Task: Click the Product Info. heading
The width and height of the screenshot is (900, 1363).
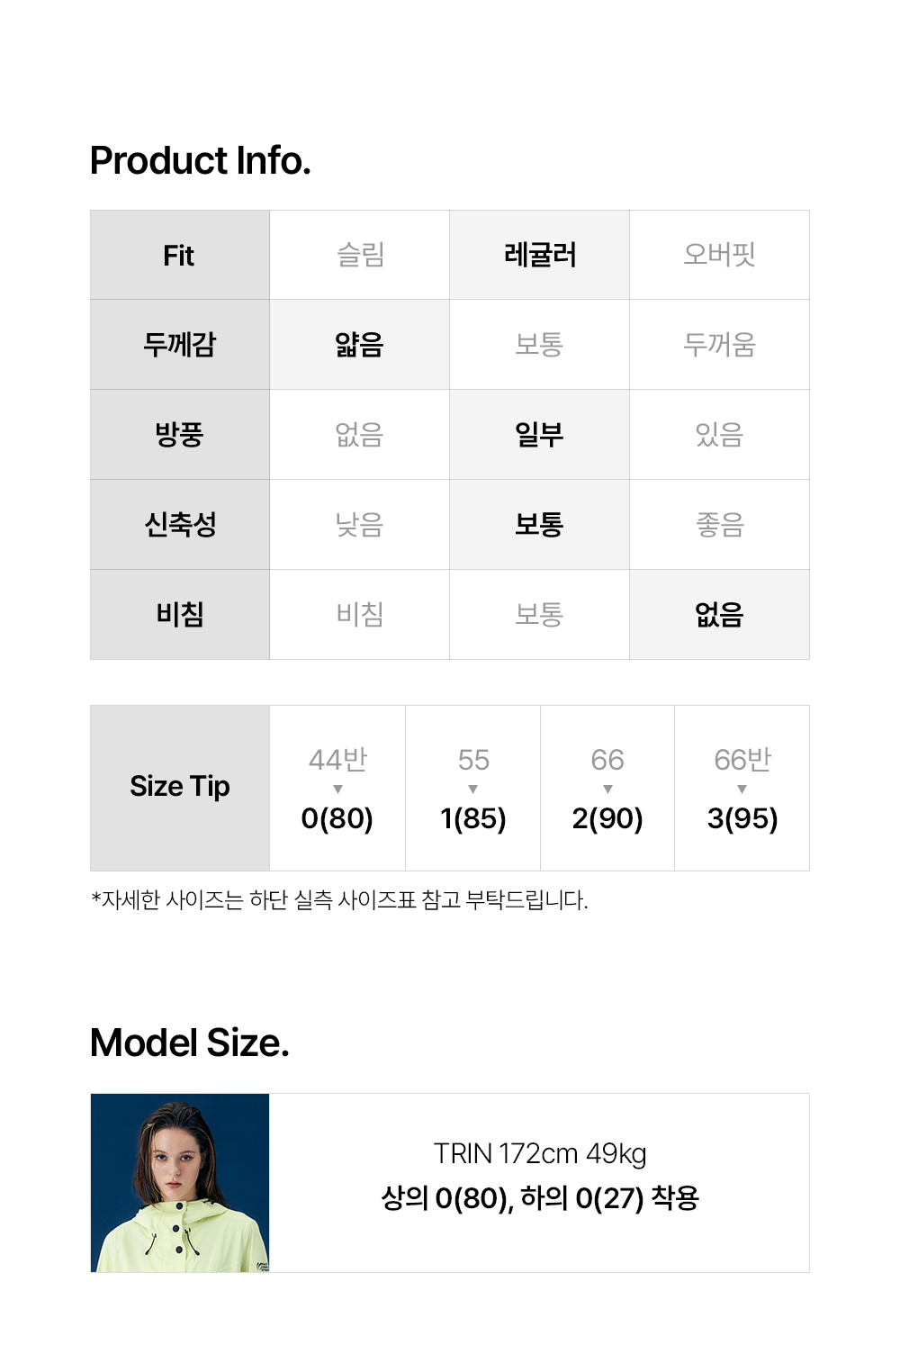Action: tap(201, 161)
